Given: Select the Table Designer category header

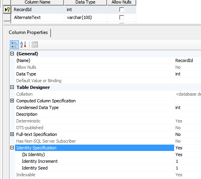Looking at the screenshot, I should pos(33,87).
